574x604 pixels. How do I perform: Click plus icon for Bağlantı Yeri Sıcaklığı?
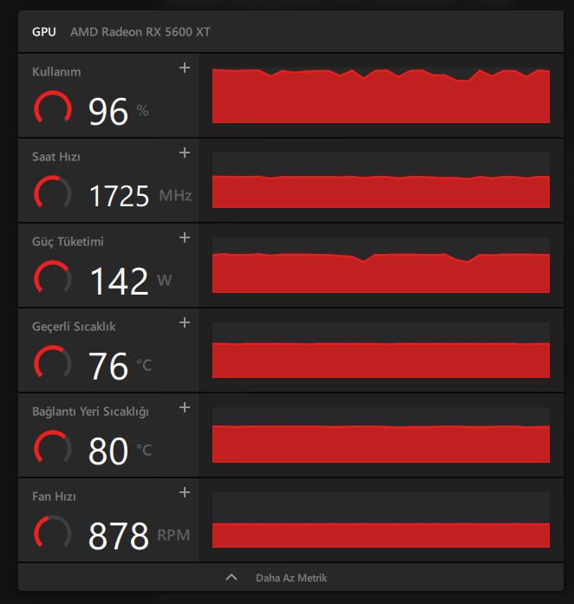click(x=184, y=408)
